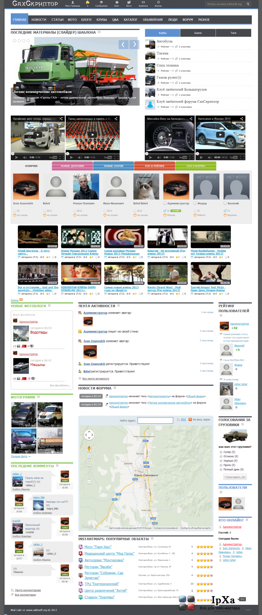Go back with slider left arrow

(123, 44)
